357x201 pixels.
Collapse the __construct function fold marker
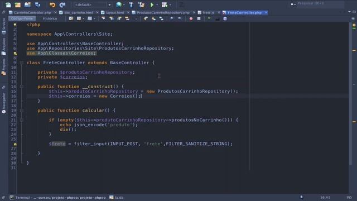21,87
